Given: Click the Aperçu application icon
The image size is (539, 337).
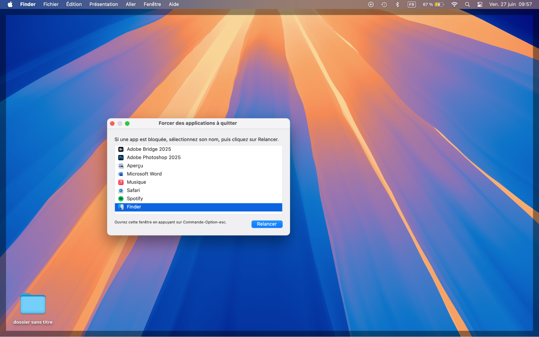Looking at the screenshot, I should coord(121,166).
